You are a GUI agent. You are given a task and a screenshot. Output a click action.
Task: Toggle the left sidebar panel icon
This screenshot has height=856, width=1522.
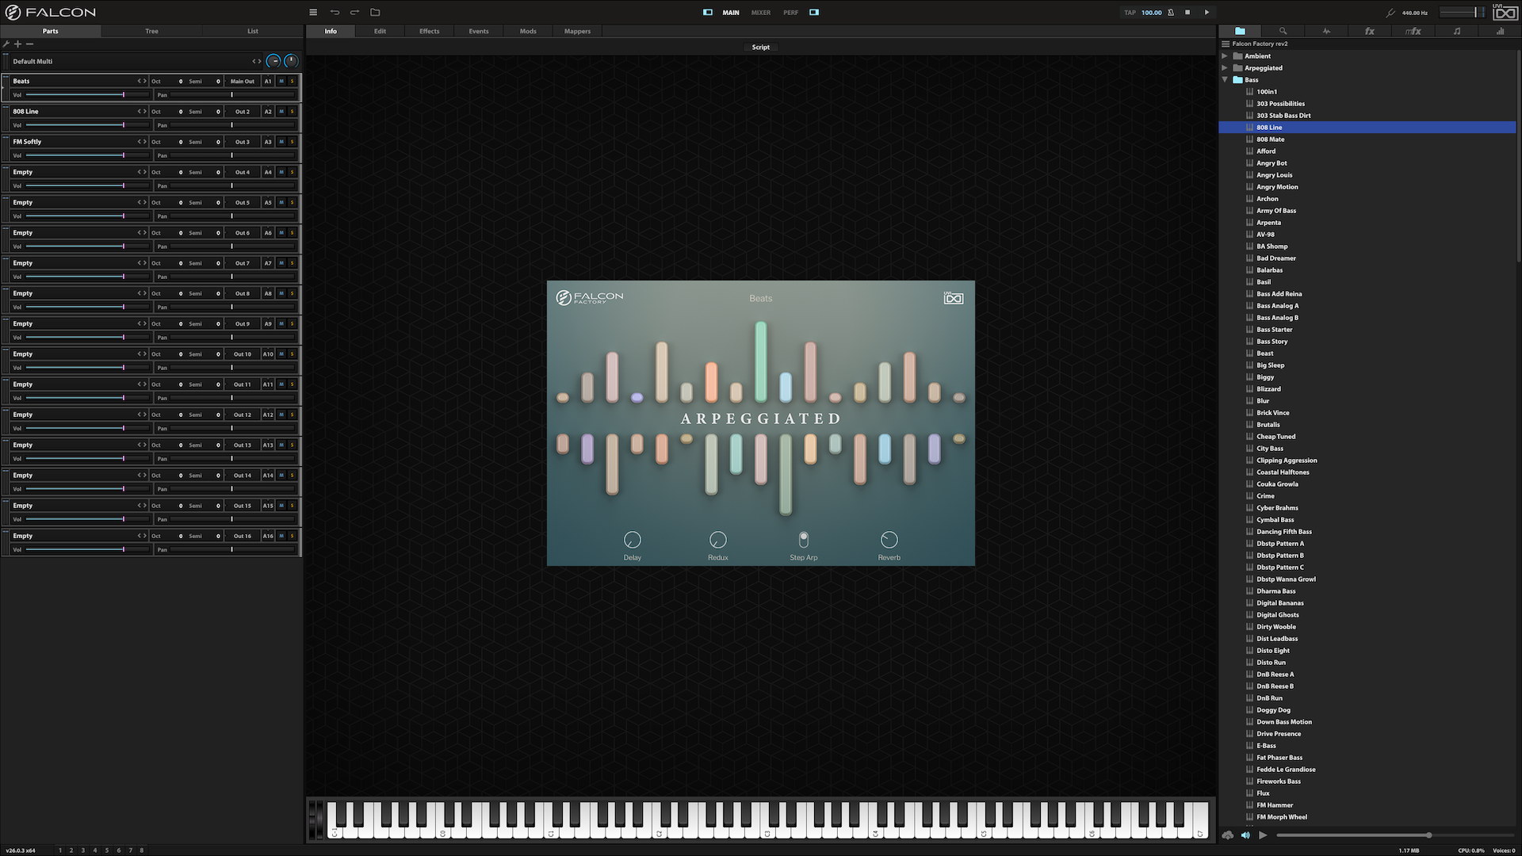click(708, 13)
